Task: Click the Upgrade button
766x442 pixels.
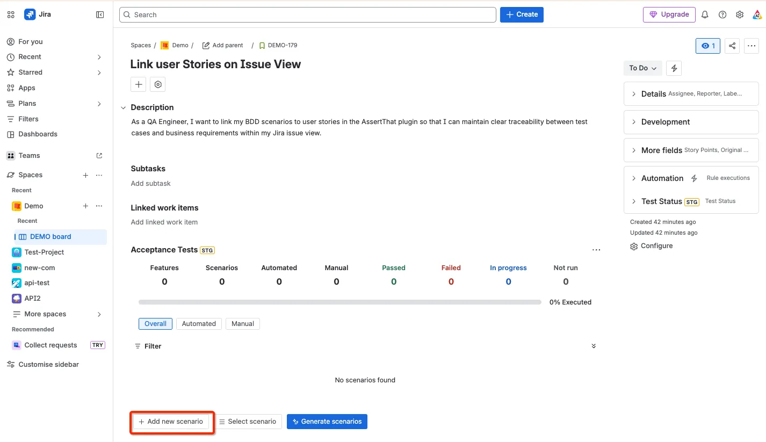Action: point(669,15)
